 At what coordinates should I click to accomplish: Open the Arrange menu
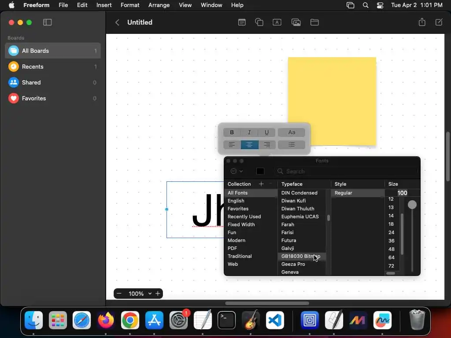pyautogui.click(x=159, y=5)
